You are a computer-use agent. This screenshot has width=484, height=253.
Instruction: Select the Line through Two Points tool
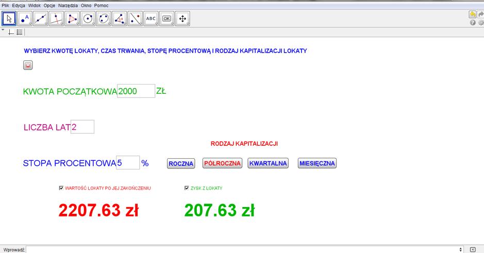point(40,19)
